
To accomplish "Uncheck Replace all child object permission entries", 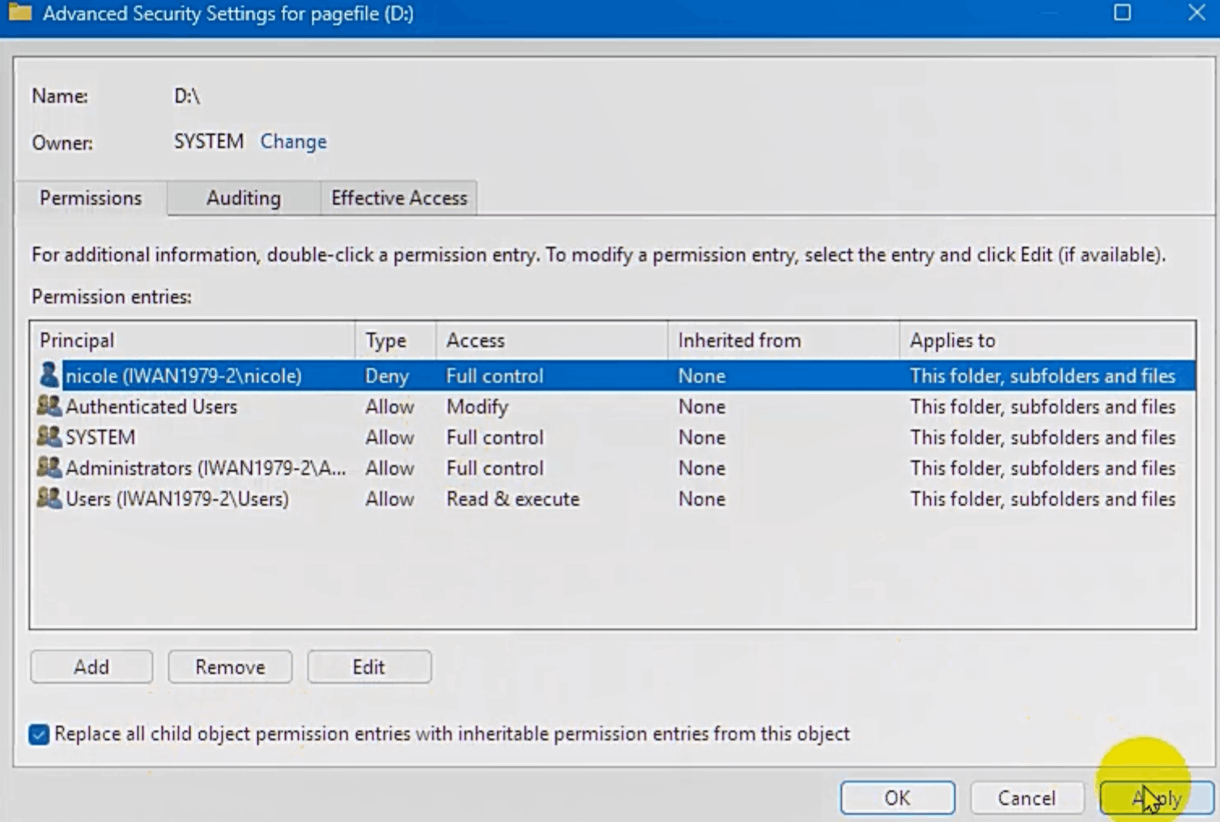I will (x=37, y=734).
